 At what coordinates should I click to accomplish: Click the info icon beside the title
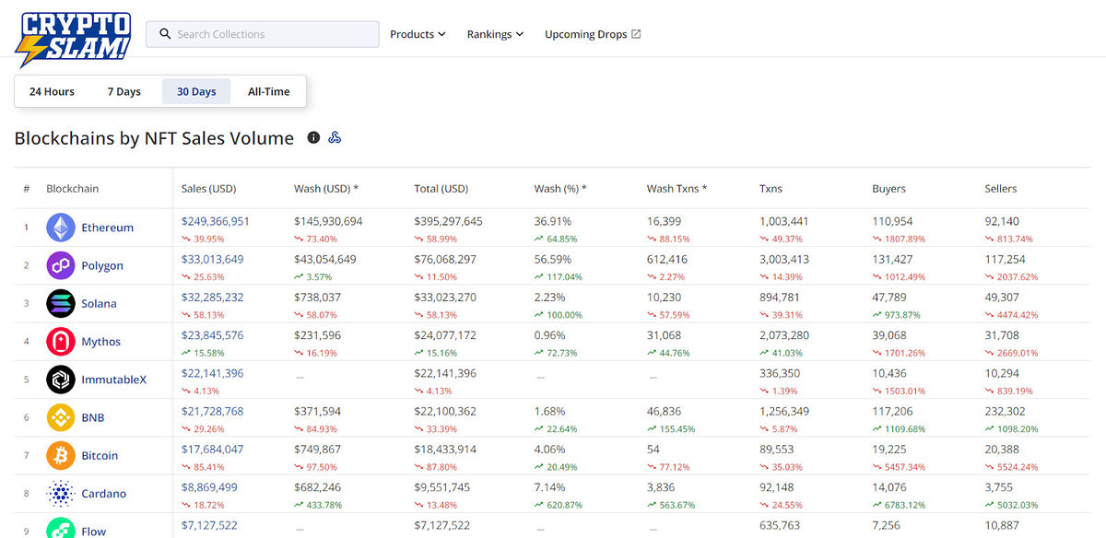[x=313, y=137]
